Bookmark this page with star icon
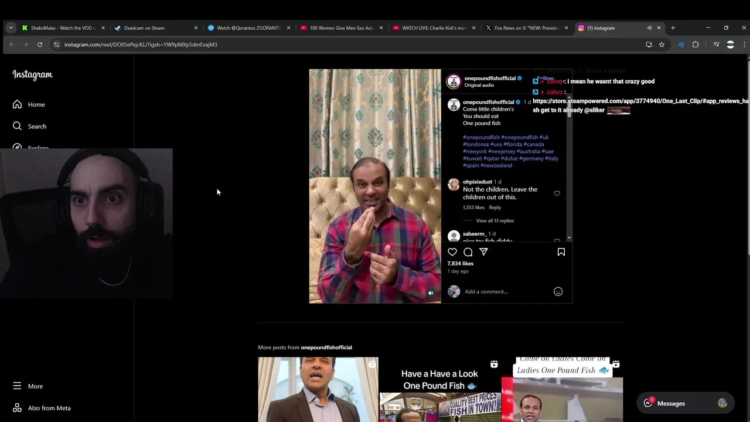Viewport: 750px width, 422px height. [662, 45]
